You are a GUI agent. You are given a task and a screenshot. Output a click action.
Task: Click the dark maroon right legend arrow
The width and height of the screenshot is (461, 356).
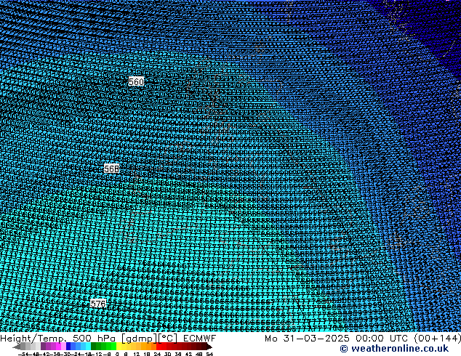coord(209,347)
